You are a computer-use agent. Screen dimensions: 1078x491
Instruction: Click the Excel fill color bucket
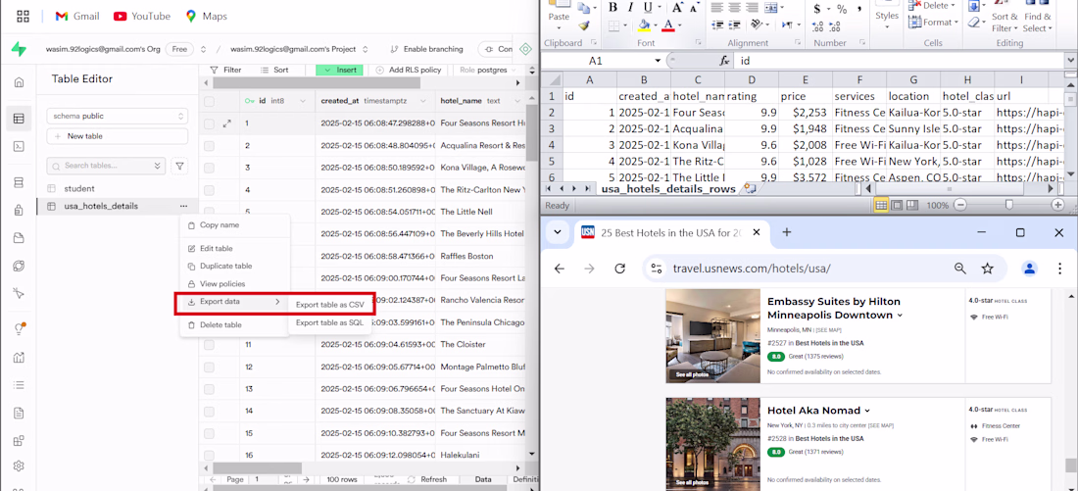click(x=644, y=25)
